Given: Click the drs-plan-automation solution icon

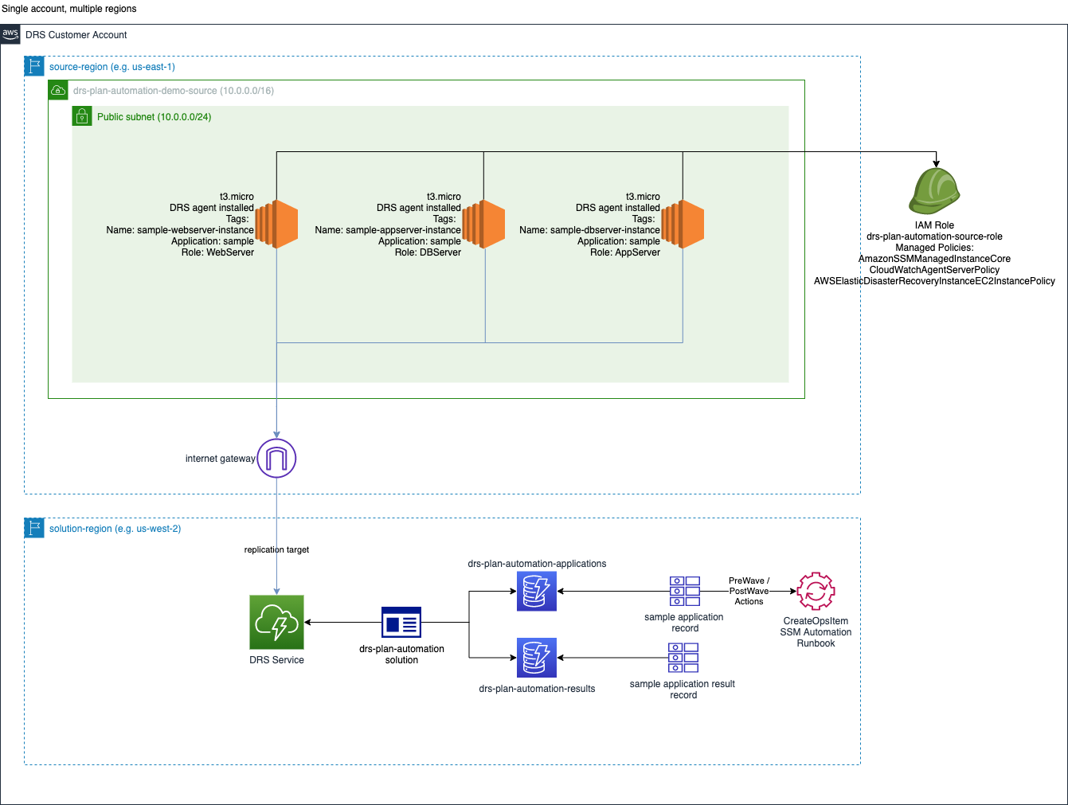Looking at the screenshot, I should (x=401, y=623).
